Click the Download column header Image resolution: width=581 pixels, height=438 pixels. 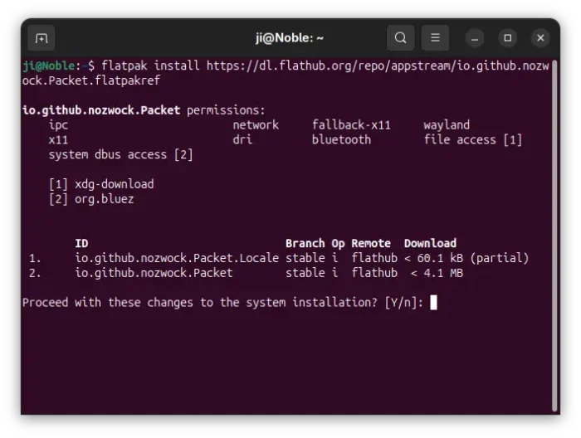(430, 243)
